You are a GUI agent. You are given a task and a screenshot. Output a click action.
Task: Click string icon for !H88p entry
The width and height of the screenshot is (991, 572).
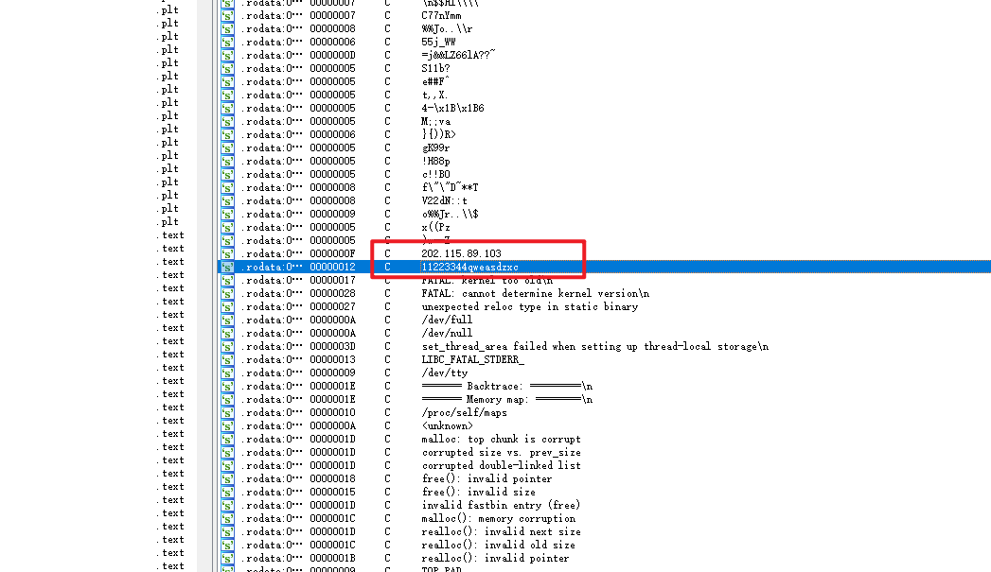(227, 161)
